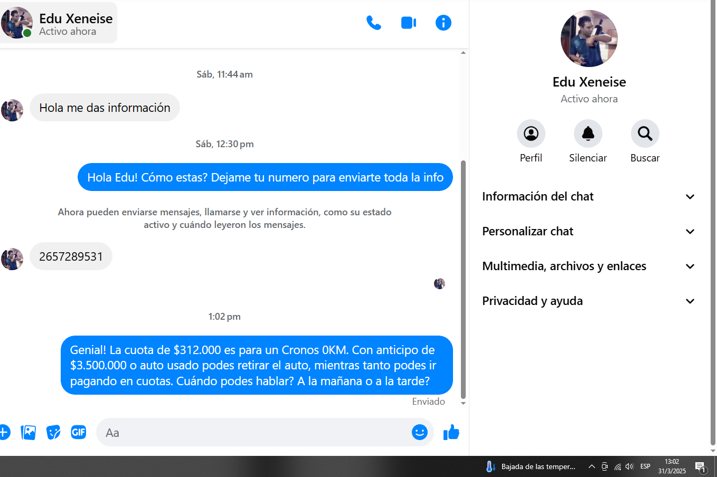Start a video call from chat header

409,23
